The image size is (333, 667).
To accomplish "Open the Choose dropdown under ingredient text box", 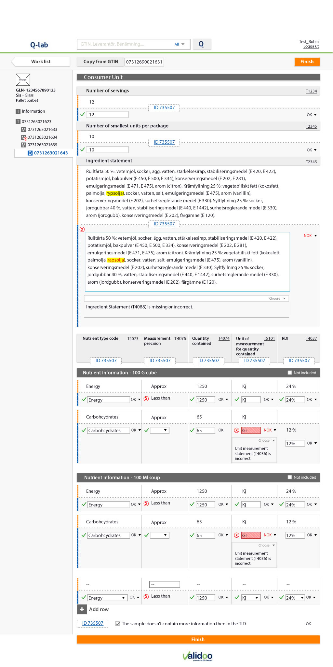I will tap(277, 298).
